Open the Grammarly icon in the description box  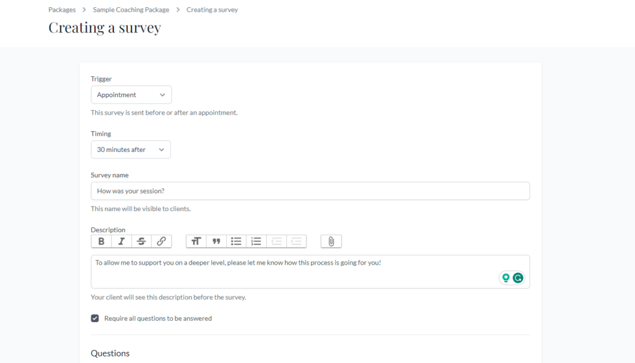(x=518, y=278)
